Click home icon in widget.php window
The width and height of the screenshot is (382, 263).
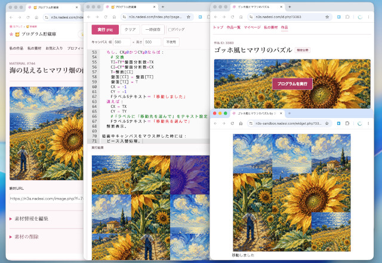pyautogui.click(x=241, y=123)
